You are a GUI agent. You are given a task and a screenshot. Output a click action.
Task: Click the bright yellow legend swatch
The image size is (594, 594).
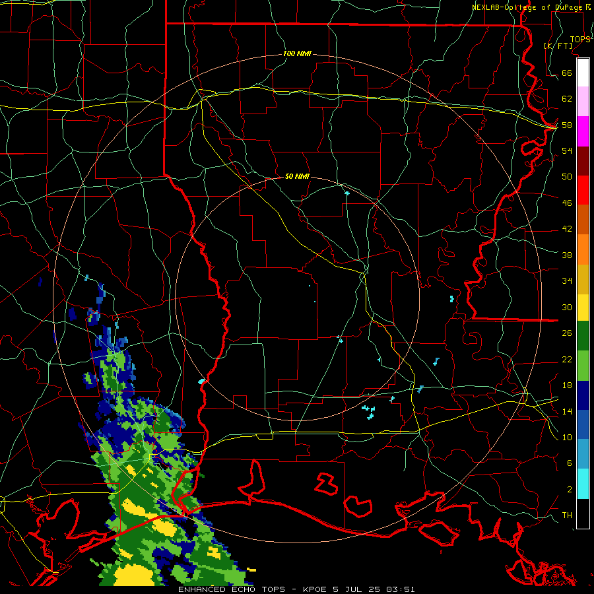tap(583, 308)
